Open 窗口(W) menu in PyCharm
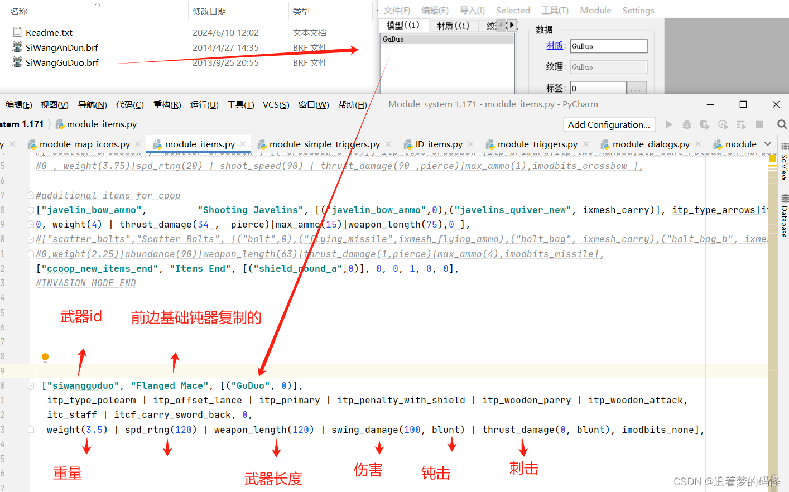Image resolution: width=789 pixels, height=492 pixels. click(314, 105)
